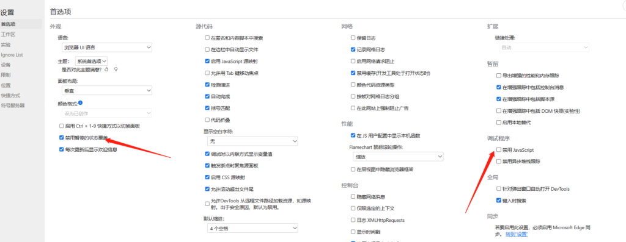Check the 启用网络请求阻止 checkbox
This screenshot has height=242, width=626.
[x=353, y=62]
